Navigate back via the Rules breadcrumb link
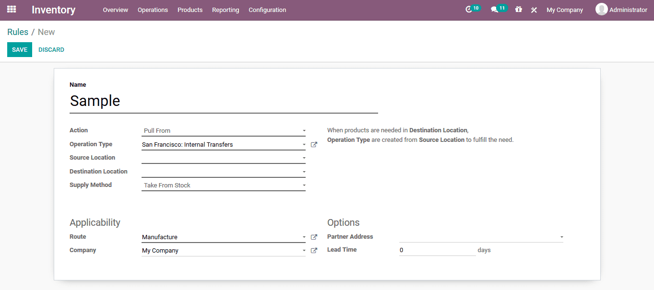This screenshot has height=290, width=654. (x=17, y=32)
